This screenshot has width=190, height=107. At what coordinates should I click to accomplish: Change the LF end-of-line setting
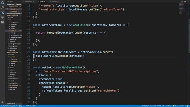point(163,106)
